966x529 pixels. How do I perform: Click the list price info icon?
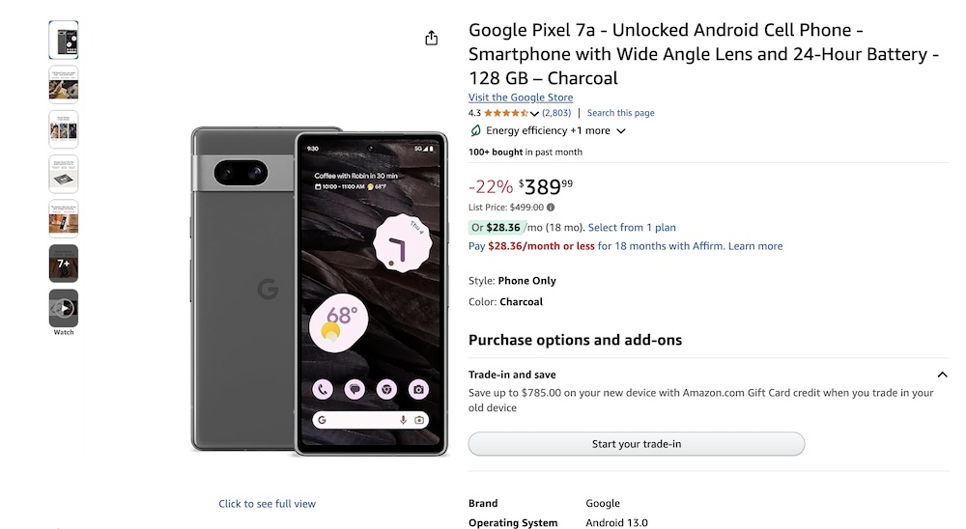pyautogui.click(x=551, y=208)
